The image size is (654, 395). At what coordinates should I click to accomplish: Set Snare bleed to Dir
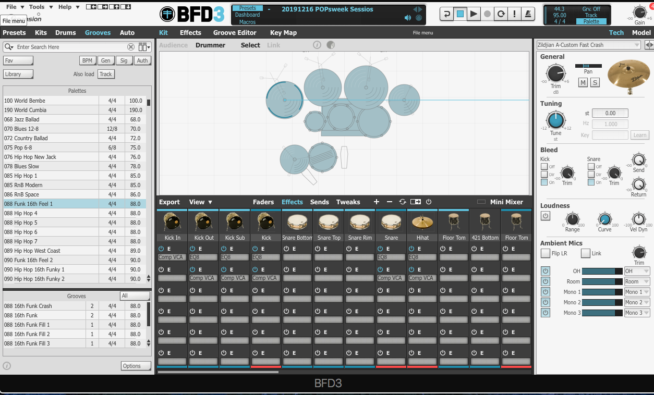[x=591, y=175]
